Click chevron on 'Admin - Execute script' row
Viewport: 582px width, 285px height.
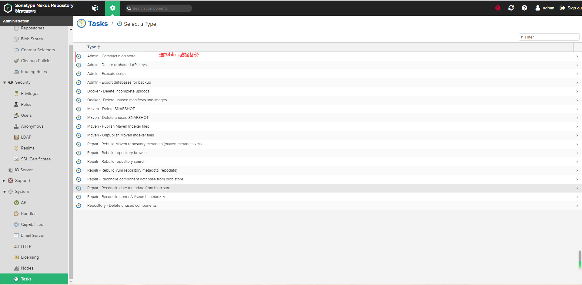[x=577, y=74]
